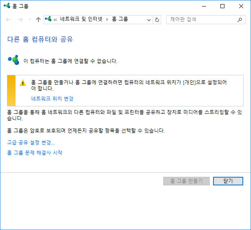Open 고급 공유 설정 변경... link
The height and width of the screenshot is (230, 251).
[31, 142]
